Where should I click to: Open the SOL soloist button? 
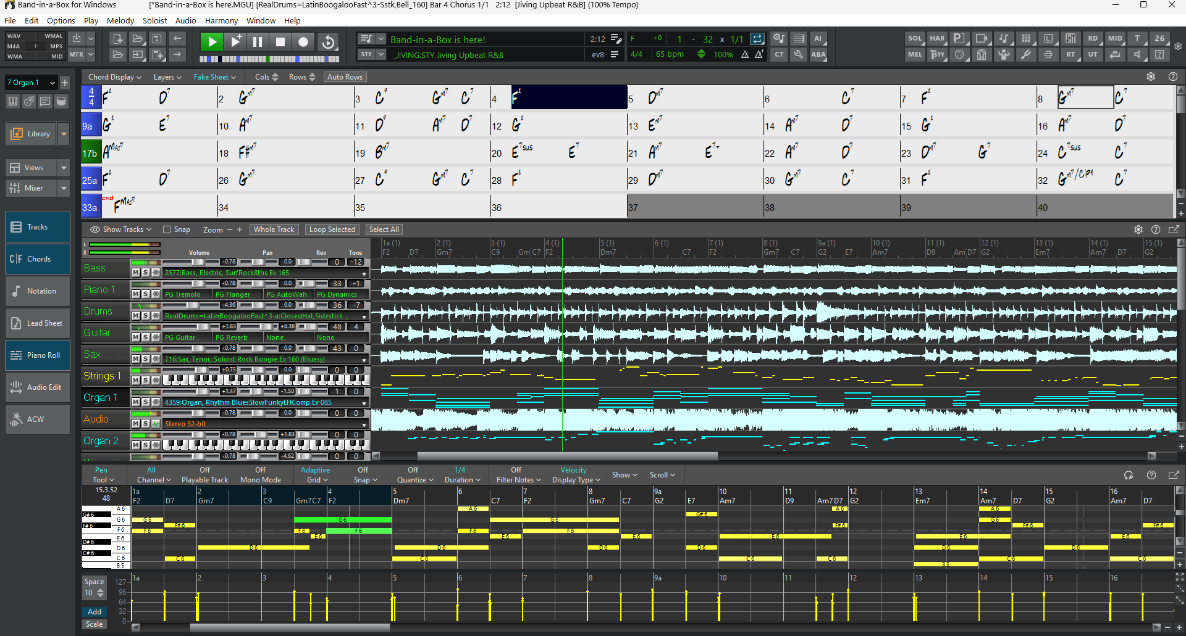coord(914,38)
